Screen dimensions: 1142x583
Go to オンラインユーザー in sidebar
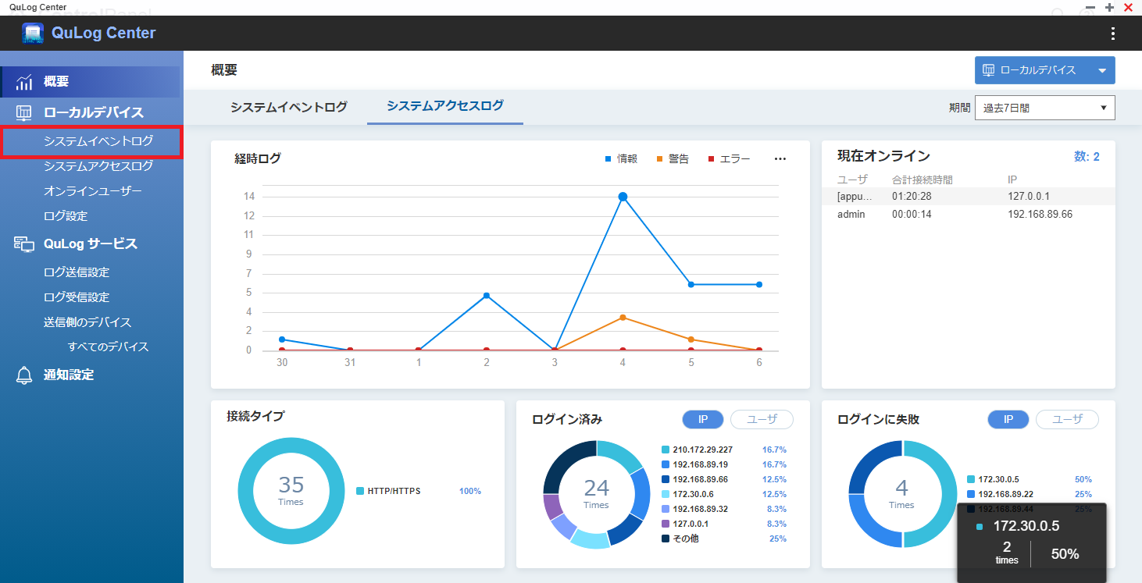pyautogui.click(x=93, y=191)
